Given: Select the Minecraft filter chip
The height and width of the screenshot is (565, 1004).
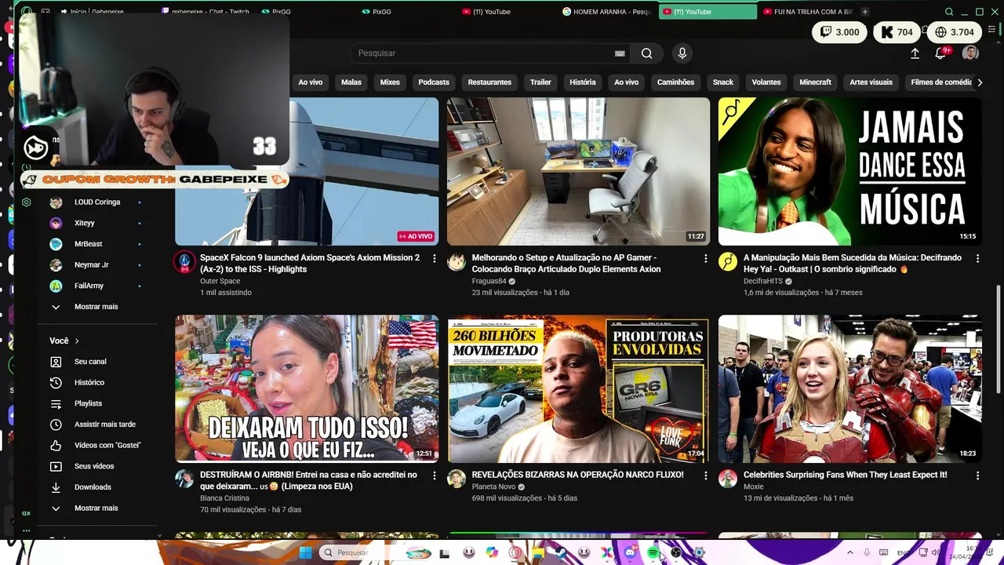Looking at the screenshot, I should 815,82.
